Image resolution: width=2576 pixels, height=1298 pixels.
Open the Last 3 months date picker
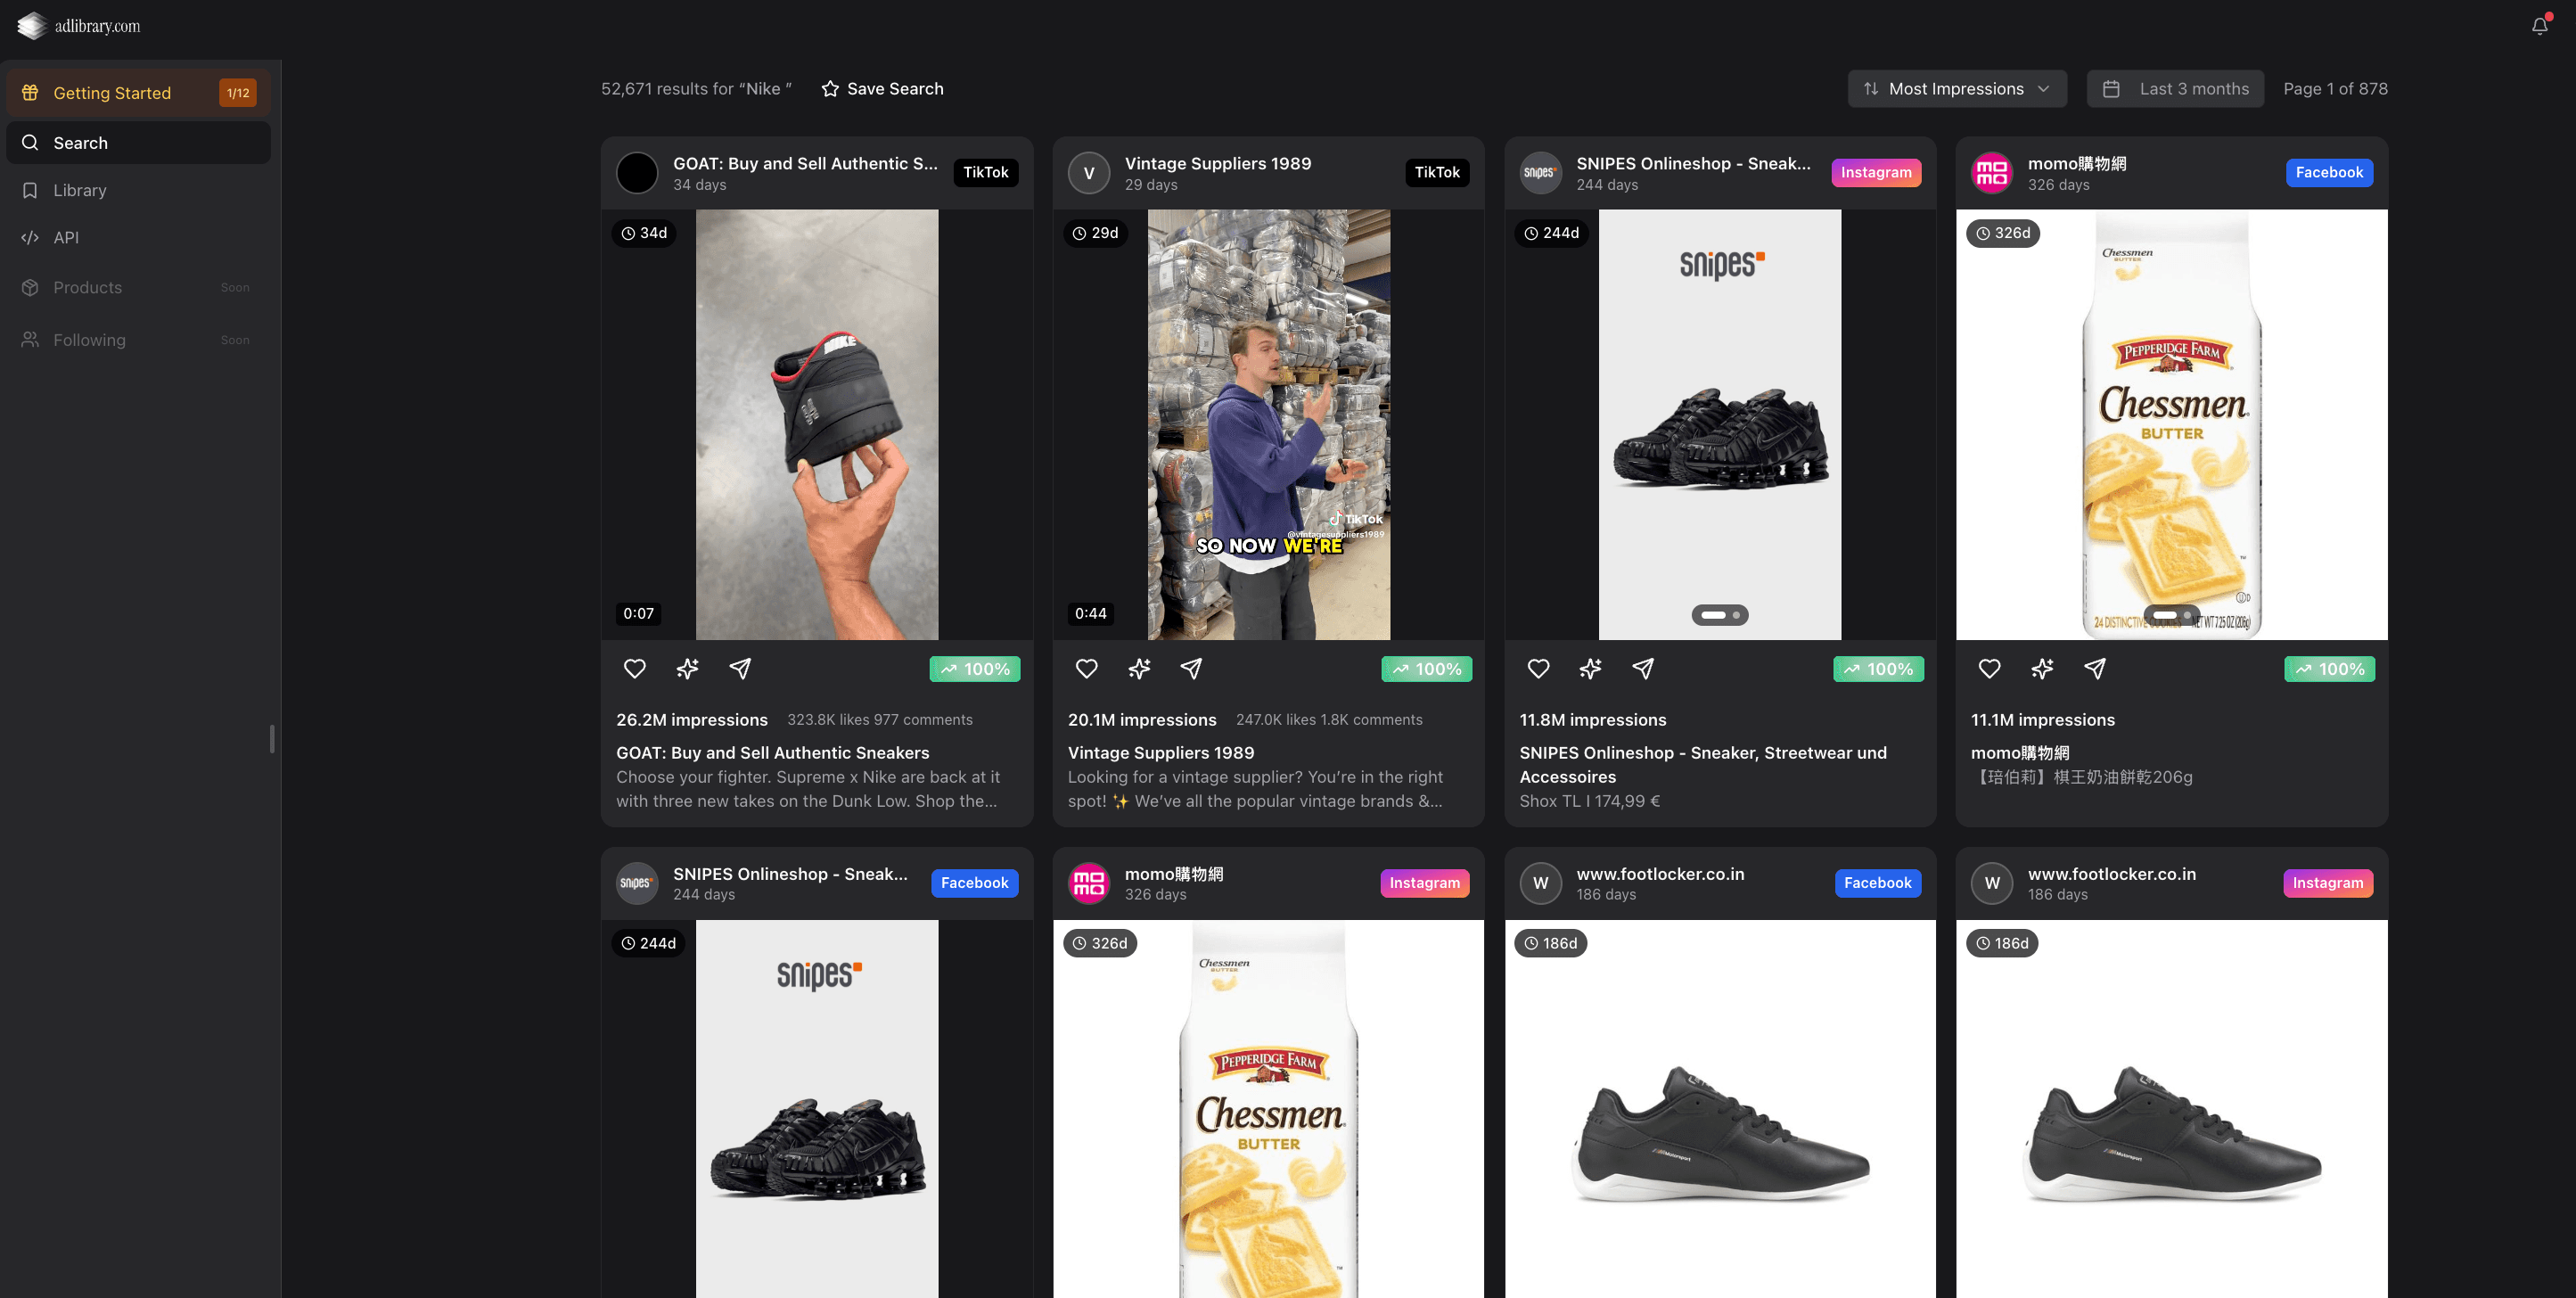pos(2174,89)
